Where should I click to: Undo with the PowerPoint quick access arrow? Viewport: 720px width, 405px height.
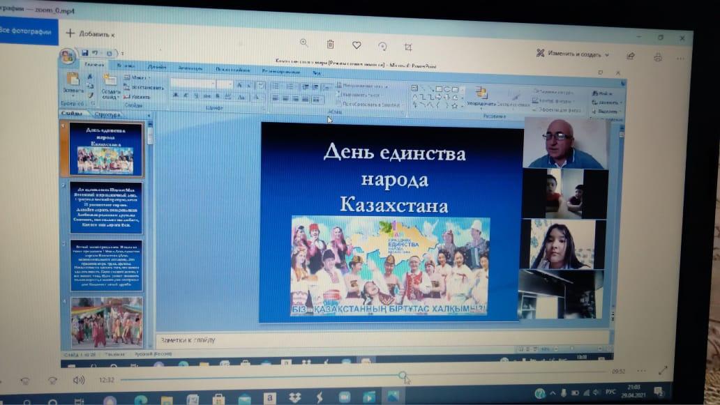pos(95,53)
